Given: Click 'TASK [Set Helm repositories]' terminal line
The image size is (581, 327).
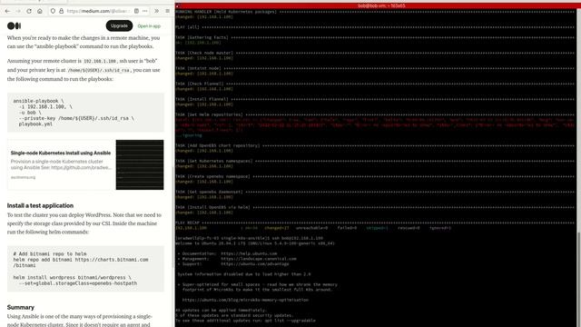Looking at the screenshot, I should coord(374,115).
